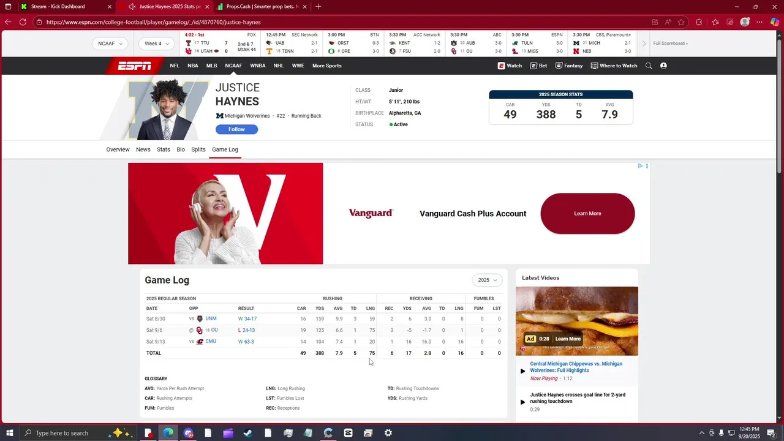Click the scoreboard next arrow chevron
Screen dimensions: 784x441
click(644, 43)
